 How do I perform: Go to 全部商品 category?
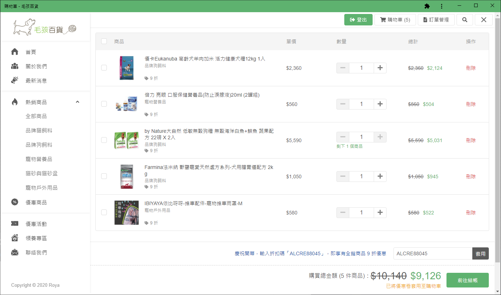(x=36, y=116)
